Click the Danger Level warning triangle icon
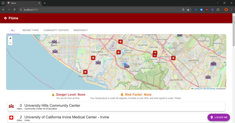This screenshot has height=123, width=235. pos(53,95)
